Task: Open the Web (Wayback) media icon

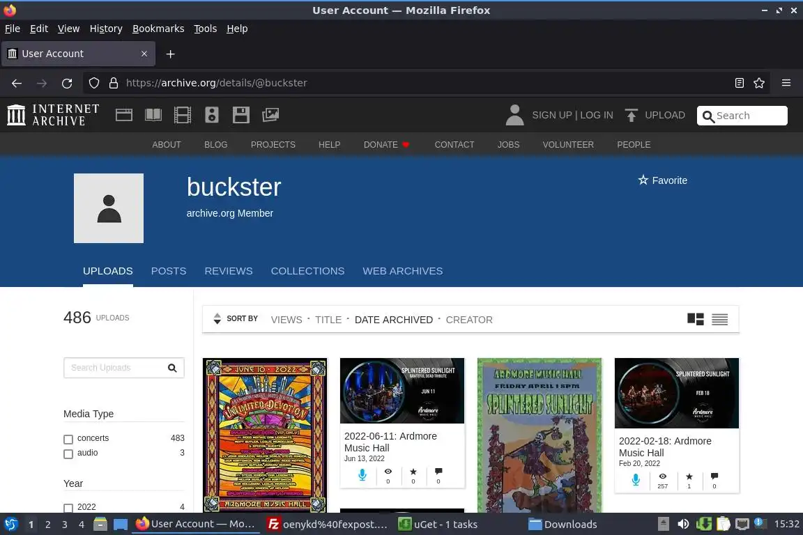Action: (x=124, y=115)
